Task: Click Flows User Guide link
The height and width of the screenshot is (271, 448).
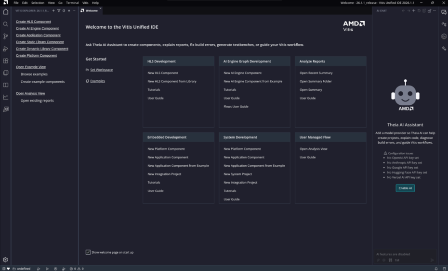Action: point(236,107)
